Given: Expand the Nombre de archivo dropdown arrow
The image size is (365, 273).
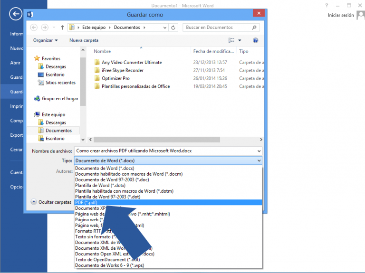Looking at the screenshot, I should coord(259,151).
